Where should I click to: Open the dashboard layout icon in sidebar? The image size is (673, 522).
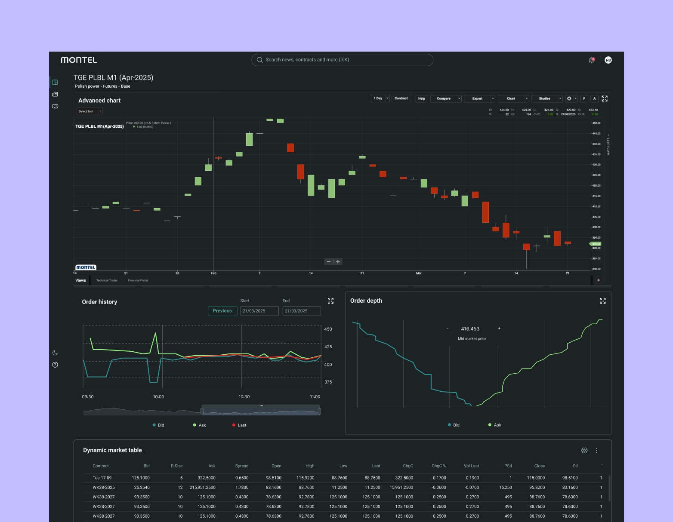(55, 82)
